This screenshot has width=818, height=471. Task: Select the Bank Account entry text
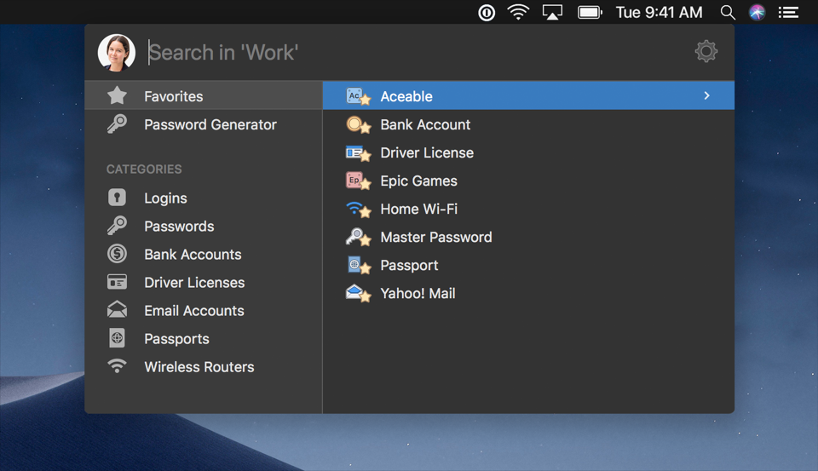coord(425,124)
